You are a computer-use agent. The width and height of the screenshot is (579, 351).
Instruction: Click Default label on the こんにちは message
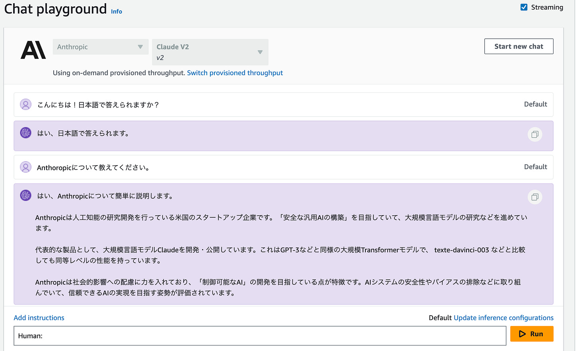coord(535,104)
